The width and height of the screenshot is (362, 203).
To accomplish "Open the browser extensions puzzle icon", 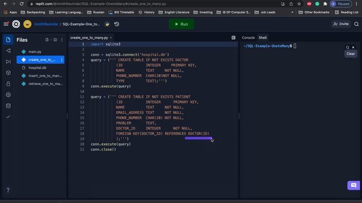I will pyautogui.click(x=325, y=4).
